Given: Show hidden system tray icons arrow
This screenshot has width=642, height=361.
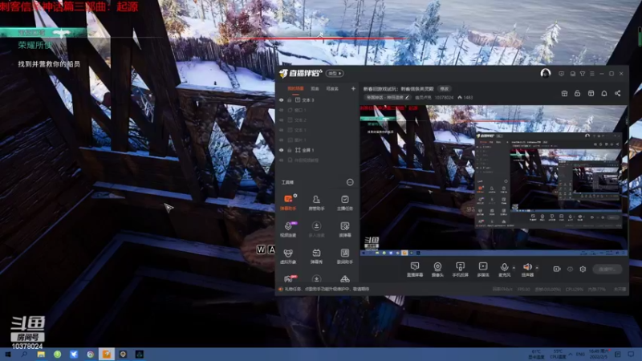Looking at the screenshot, I should tap(571, 354).
